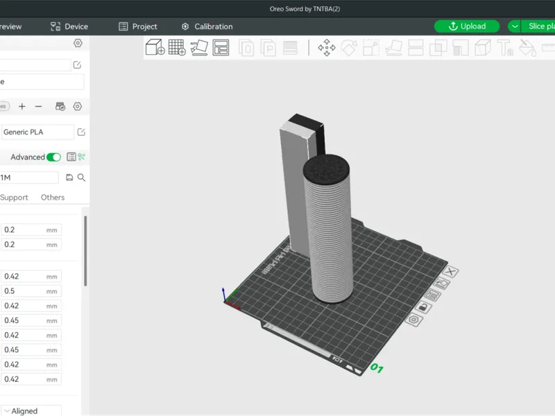Open the Variable layer height tool
This screenshot has height=416, width=555.
point(290,48)
